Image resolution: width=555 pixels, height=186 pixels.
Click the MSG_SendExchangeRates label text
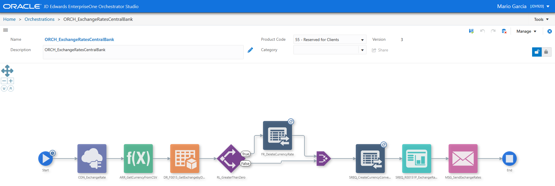coord(463,177)
